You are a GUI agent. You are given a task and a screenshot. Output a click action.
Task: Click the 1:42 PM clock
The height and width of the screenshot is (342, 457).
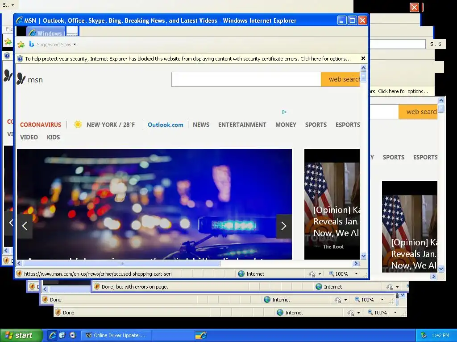pyautogui.click(x=440, y=335)
